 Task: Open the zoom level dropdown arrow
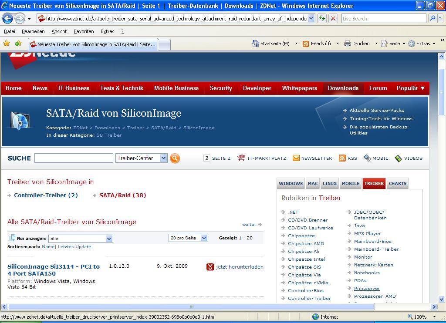coord(434,317)
